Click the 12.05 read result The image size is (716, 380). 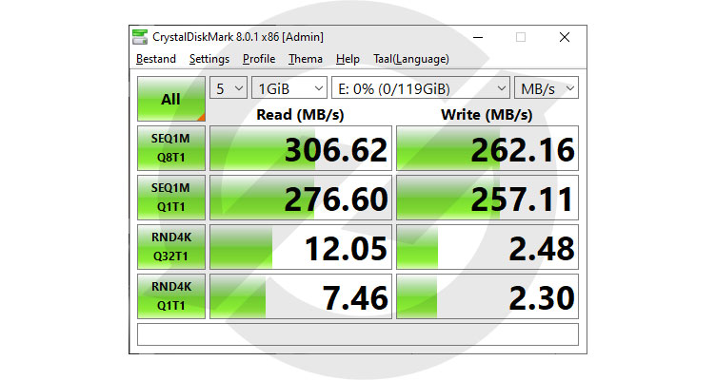click(x=301, y=247)
